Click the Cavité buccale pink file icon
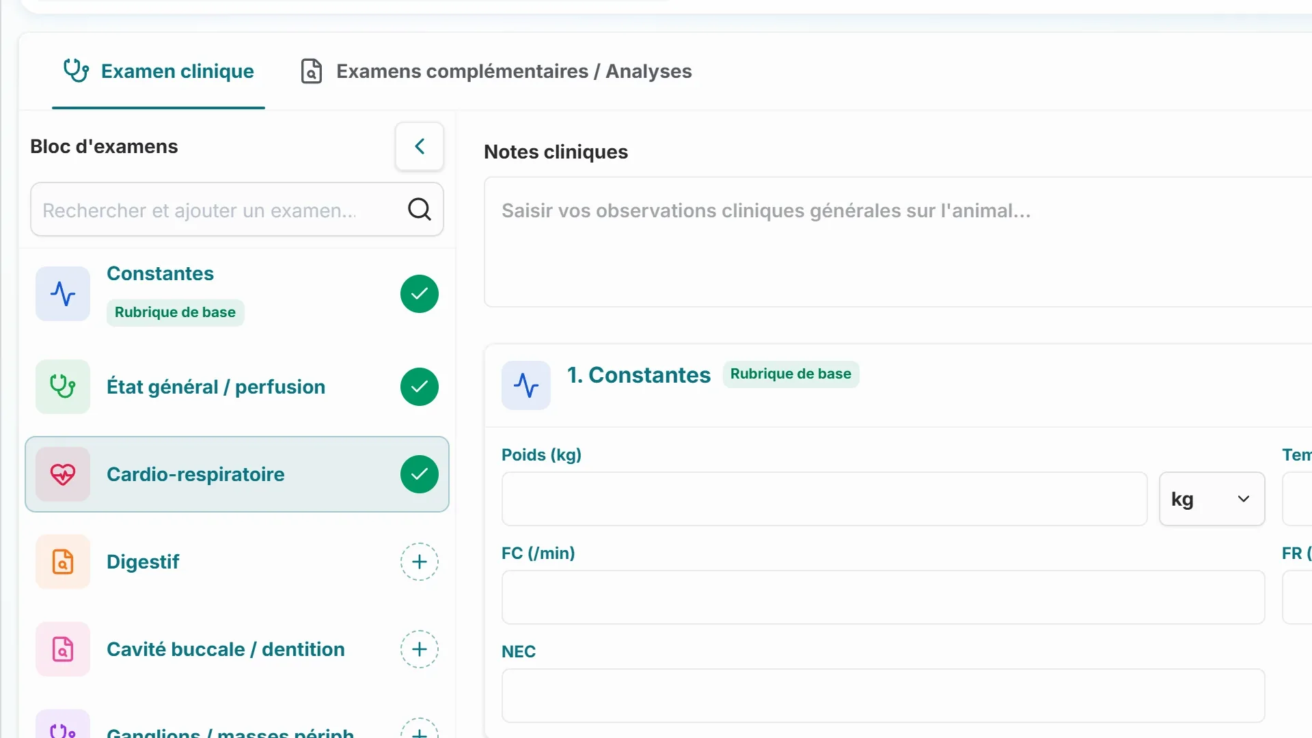Screen dimensions: 1312x738 (x=63, y=649)
